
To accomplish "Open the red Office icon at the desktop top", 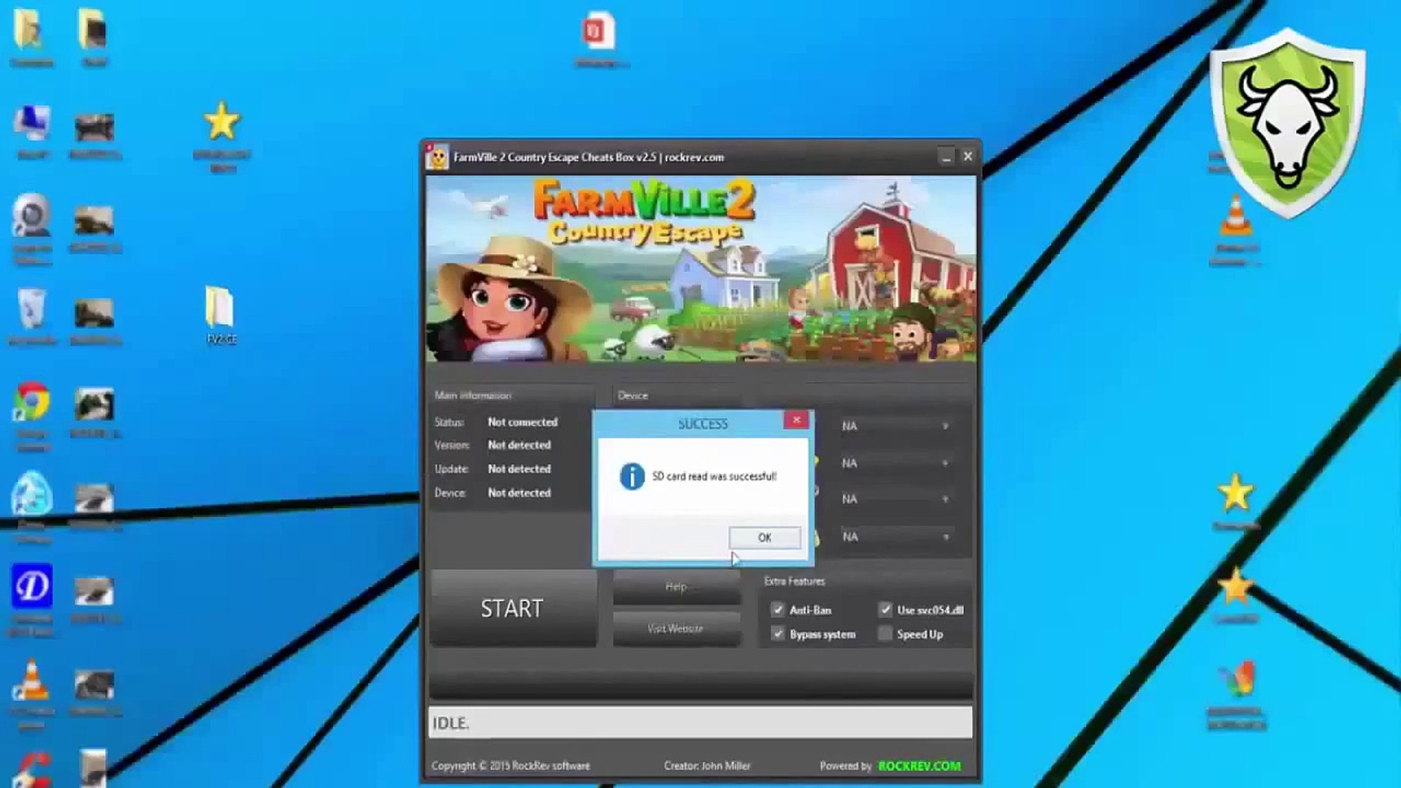I will pyautogui.click(x=598, y=31).
